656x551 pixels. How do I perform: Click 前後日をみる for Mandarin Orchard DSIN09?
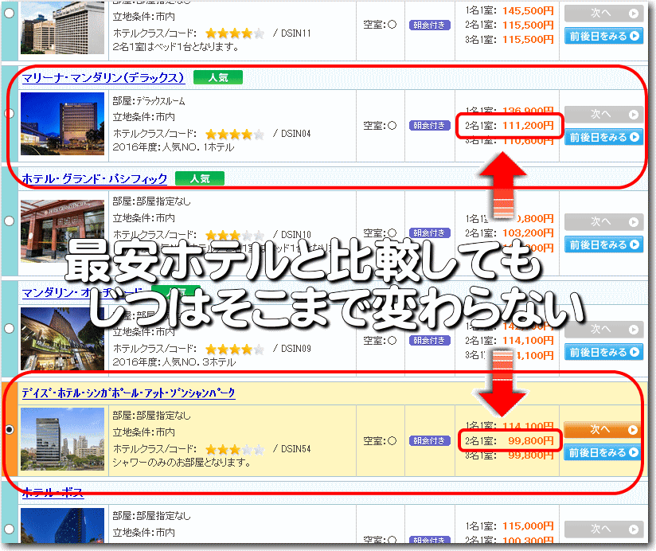[603, 352]
